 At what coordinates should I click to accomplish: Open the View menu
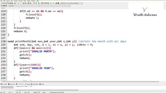[12, 1]
